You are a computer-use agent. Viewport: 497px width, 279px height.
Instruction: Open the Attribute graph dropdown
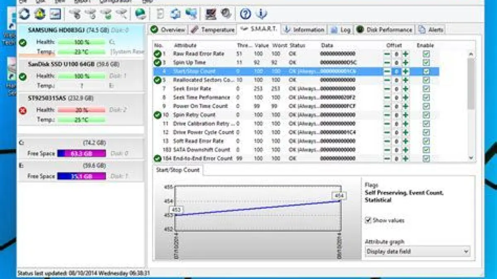417,251
